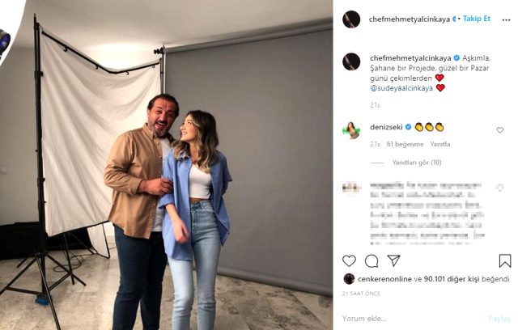Click the cenkerenonline username link
Viewport: 518px width, 330px height.
click(x=383, y=279)
